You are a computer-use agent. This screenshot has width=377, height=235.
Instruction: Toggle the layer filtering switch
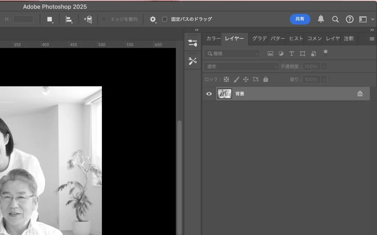(325, 54)
